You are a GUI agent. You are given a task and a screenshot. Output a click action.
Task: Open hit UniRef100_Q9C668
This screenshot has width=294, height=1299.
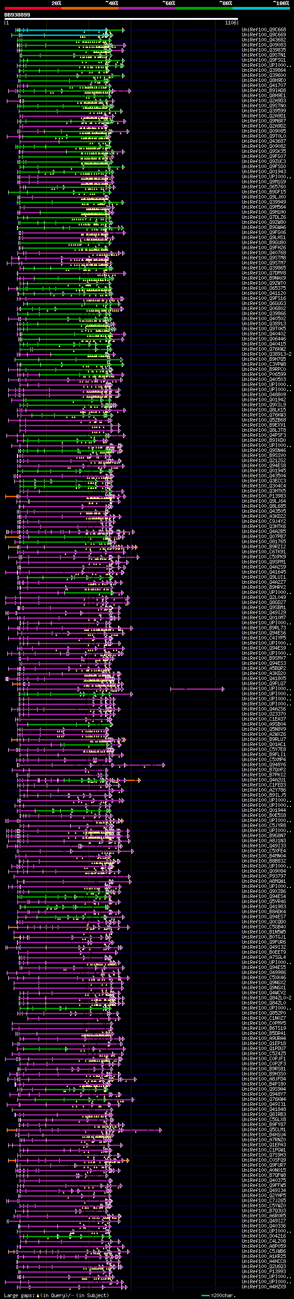tap(264, 30)
